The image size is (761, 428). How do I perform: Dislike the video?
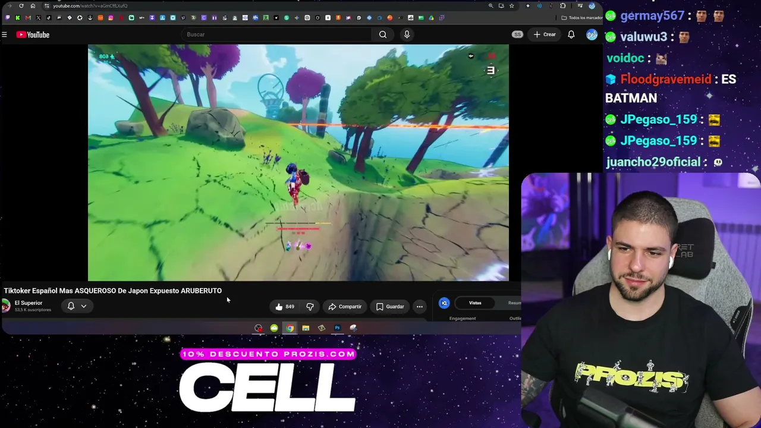[310, 307]
